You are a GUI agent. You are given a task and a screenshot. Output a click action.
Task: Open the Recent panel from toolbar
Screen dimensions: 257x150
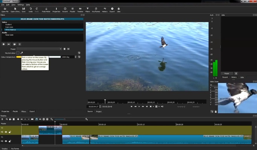(65, 10)
